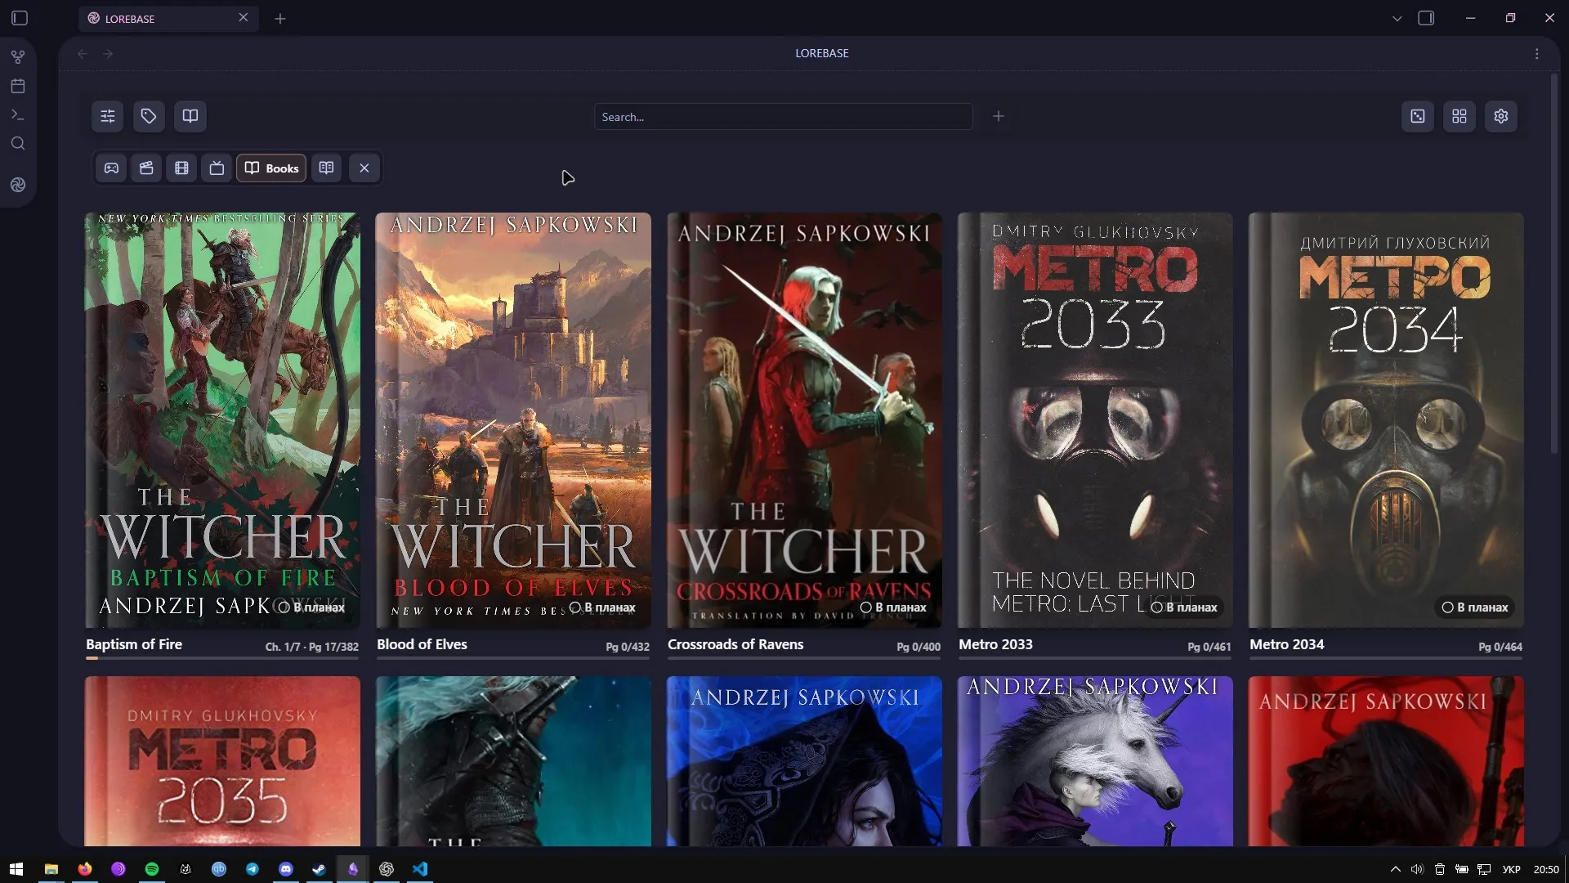
Task: Switch keyboard language via УКР indicator
Action: pos(1512,869)
